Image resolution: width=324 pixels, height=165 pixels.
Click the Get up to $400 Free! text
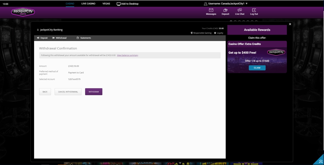pyautogui.click(x=242, y=53)
